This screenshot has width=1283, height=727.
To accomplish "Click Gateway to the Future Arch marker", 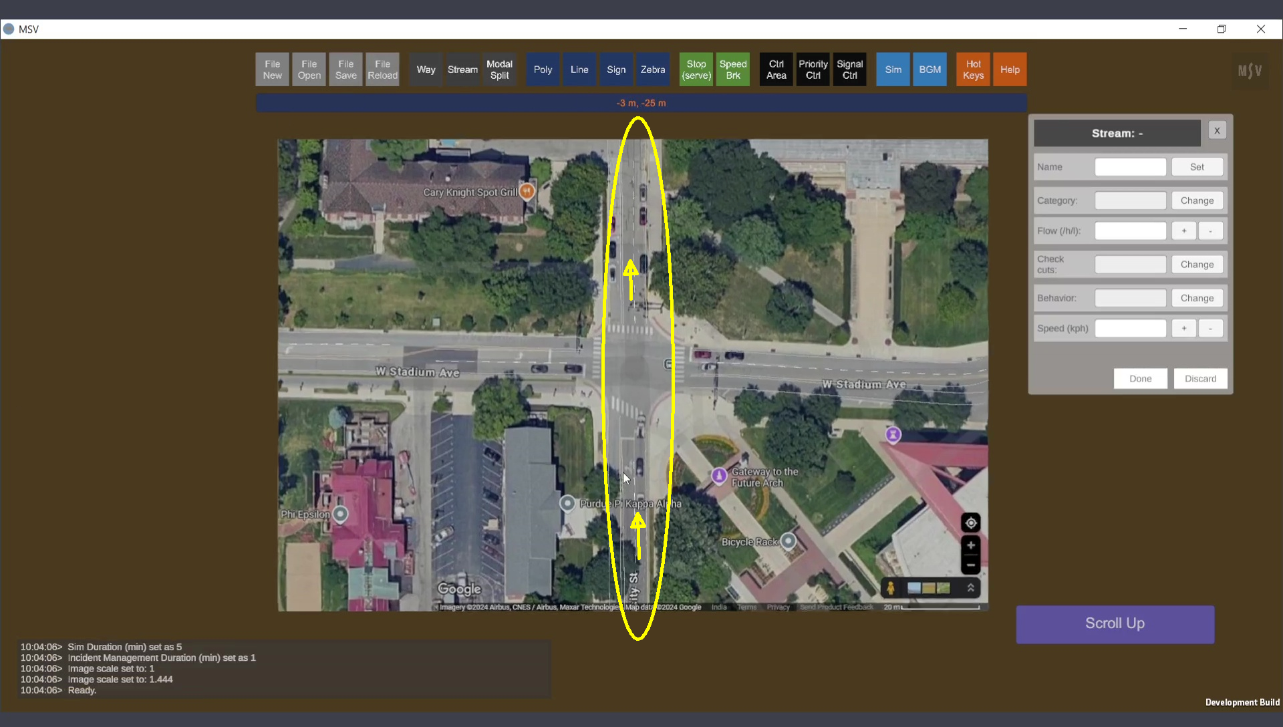I will tap(719, 475).
